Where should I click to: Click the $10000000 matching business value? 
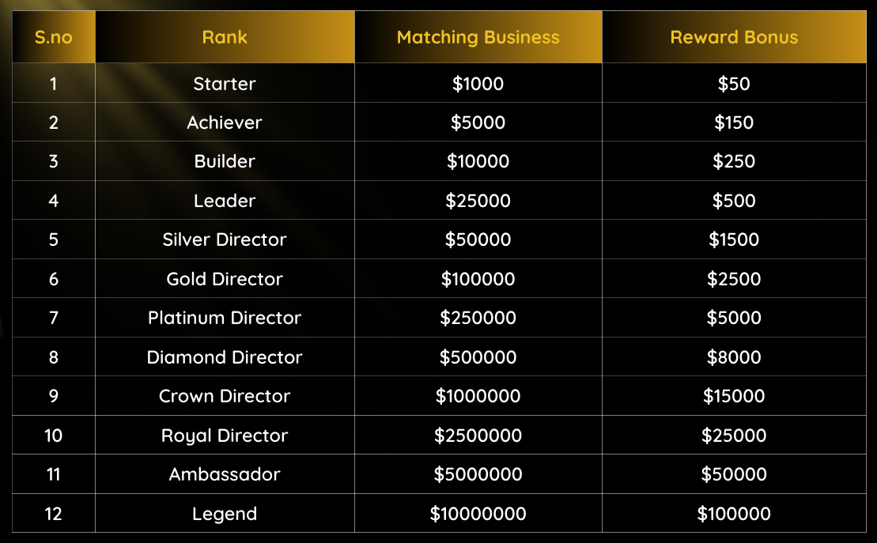click(x=478, y=514)
